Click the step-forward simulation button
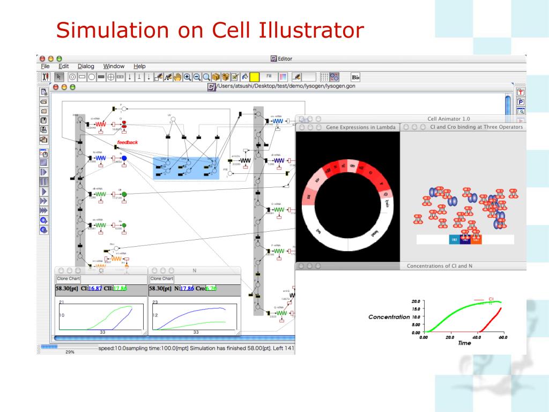Screen dimensions: 549x412 click(44, 172)
